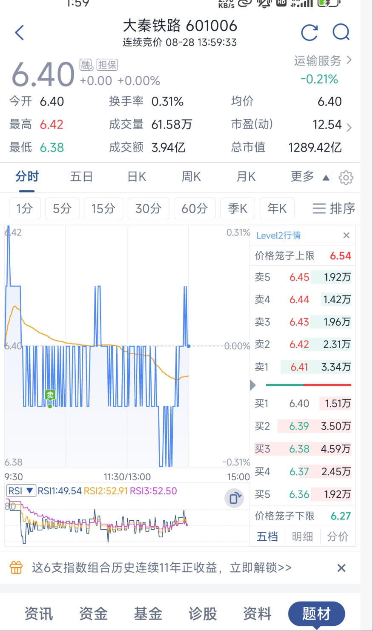Select 买2 row at 6.39
The width and height of the screenshot is (373, 631).
pos(303,426)
